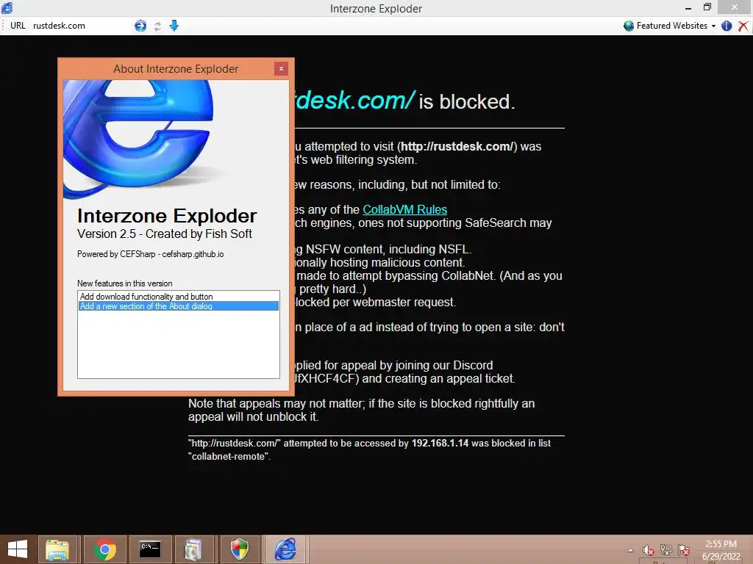Image resolution: width=753 pixels, height=564 pixels.
Task: Minimize the Interzone Exploder window
Action: [x=688, y=8]
